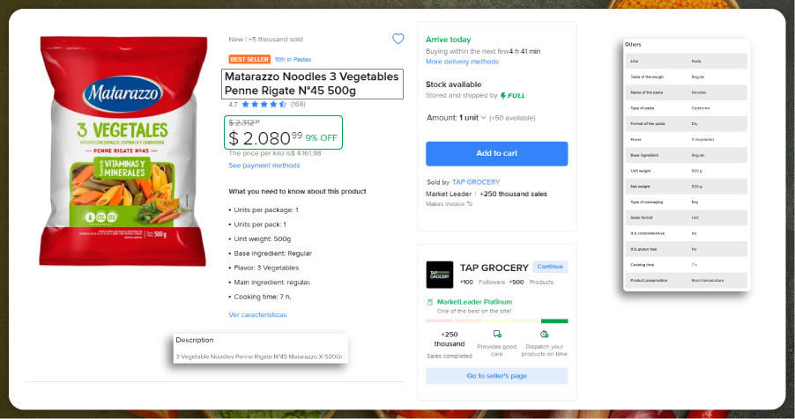Screen dimensions: 795x419
Task: Click the green seller reputation bar segment
Action: pos(554,320)
